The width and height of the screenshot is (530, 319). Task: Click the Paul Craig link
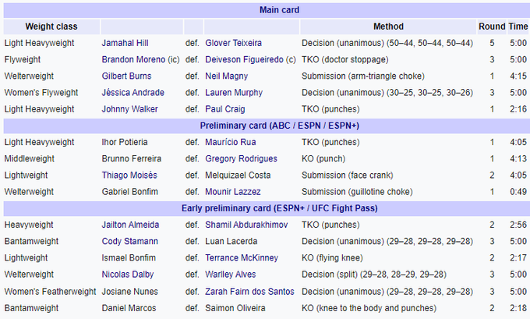coord(224,109)
